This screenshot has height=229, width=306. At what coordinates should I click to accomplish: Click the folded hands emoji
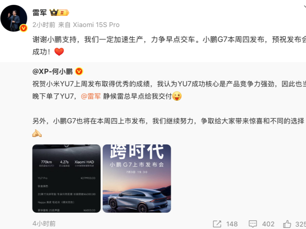point(37,133)
